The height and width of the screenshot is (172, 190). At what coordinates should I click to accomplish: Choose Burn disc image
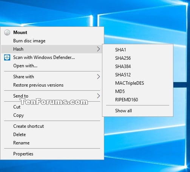tap(53, 41)
